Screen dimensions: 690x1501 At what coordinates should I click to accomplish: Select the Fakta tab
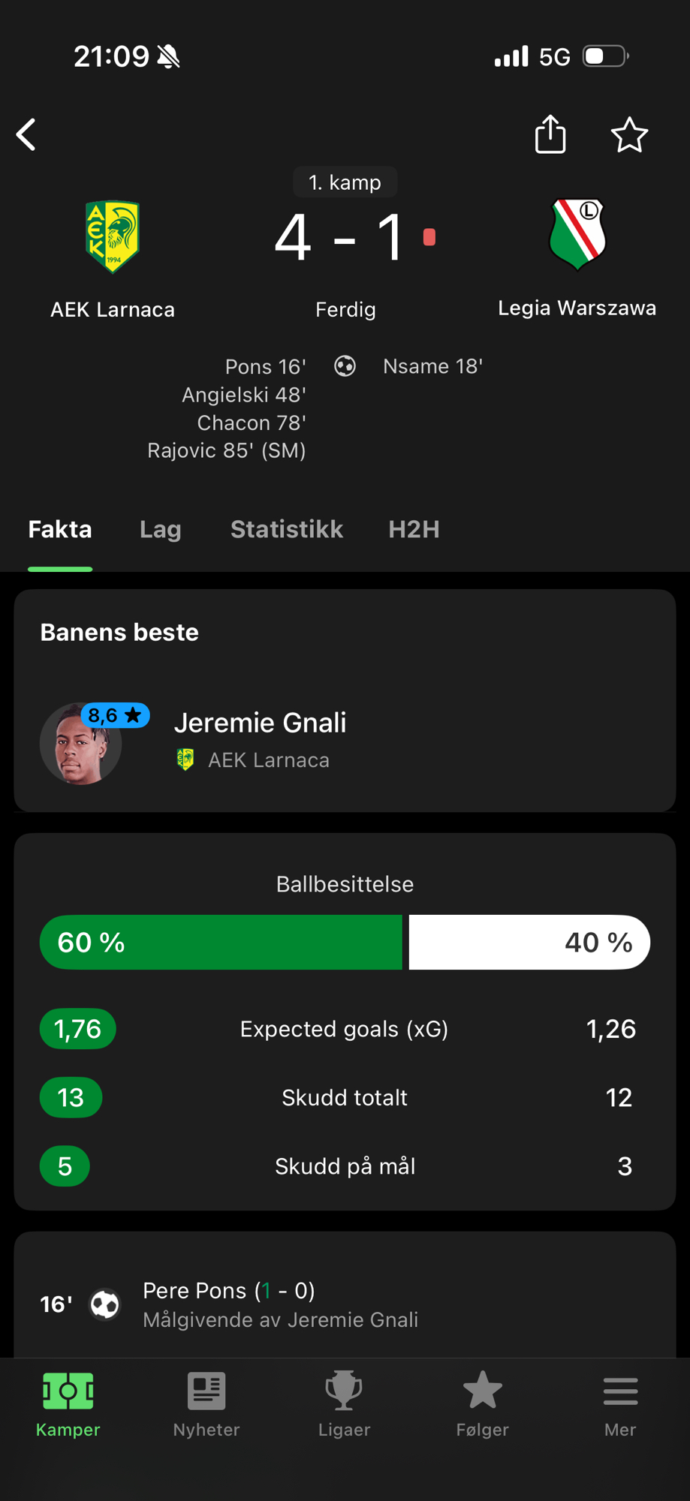(x=60, y=530)
